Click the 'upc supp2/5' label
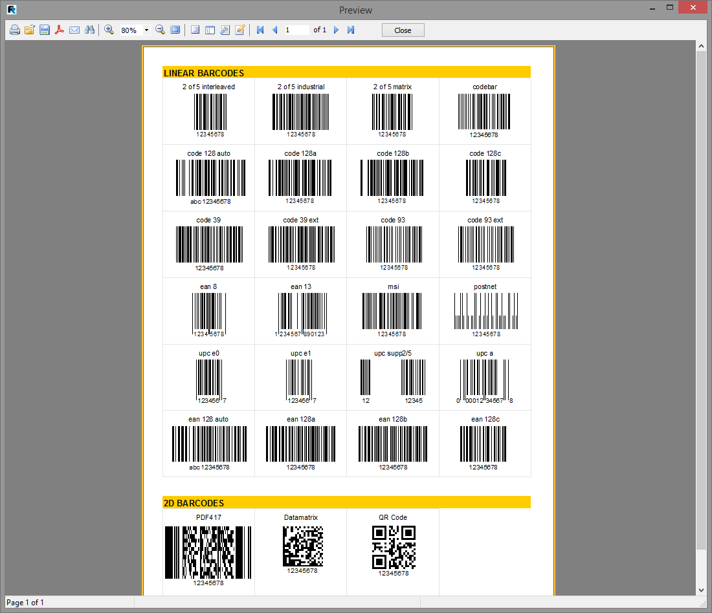The width and height of the screenshot is (712, 613). coord(393,354)
